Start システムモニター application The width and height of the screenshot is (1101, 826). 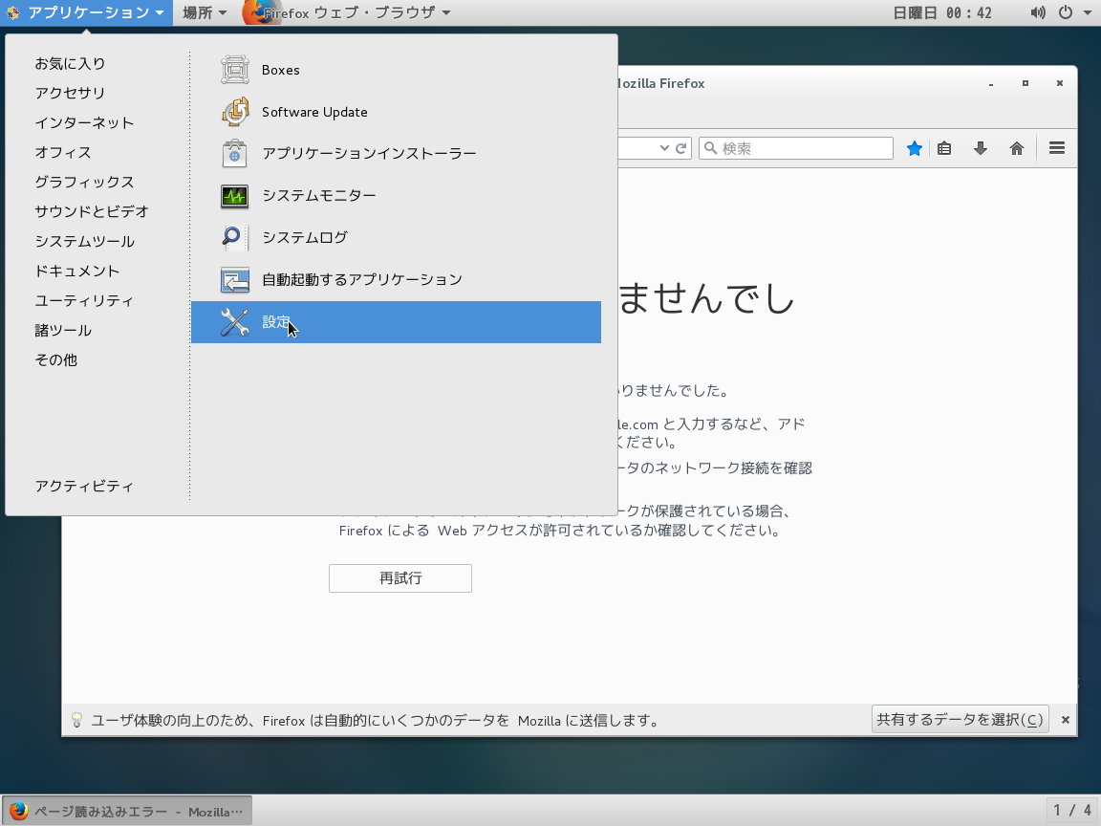[x=396, y=195]
